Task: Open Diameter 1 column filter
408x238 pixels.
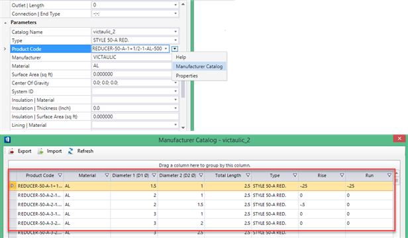Action: [154, 175]
